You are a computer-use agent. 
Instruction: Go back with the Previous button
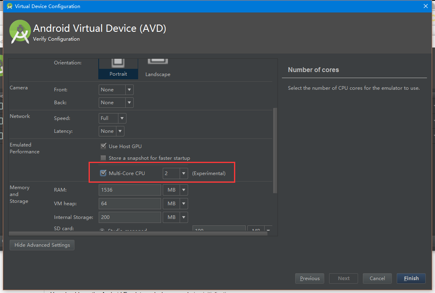tap(309, 278)
